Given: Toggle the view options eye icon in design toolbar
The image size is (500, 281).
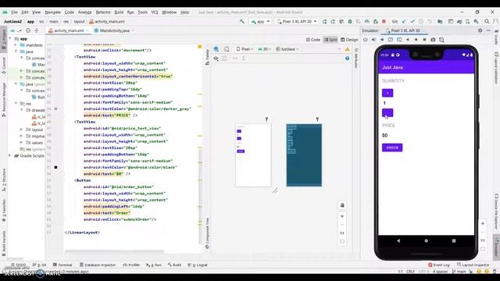Looking at the screenshot, I should (216, 59).
